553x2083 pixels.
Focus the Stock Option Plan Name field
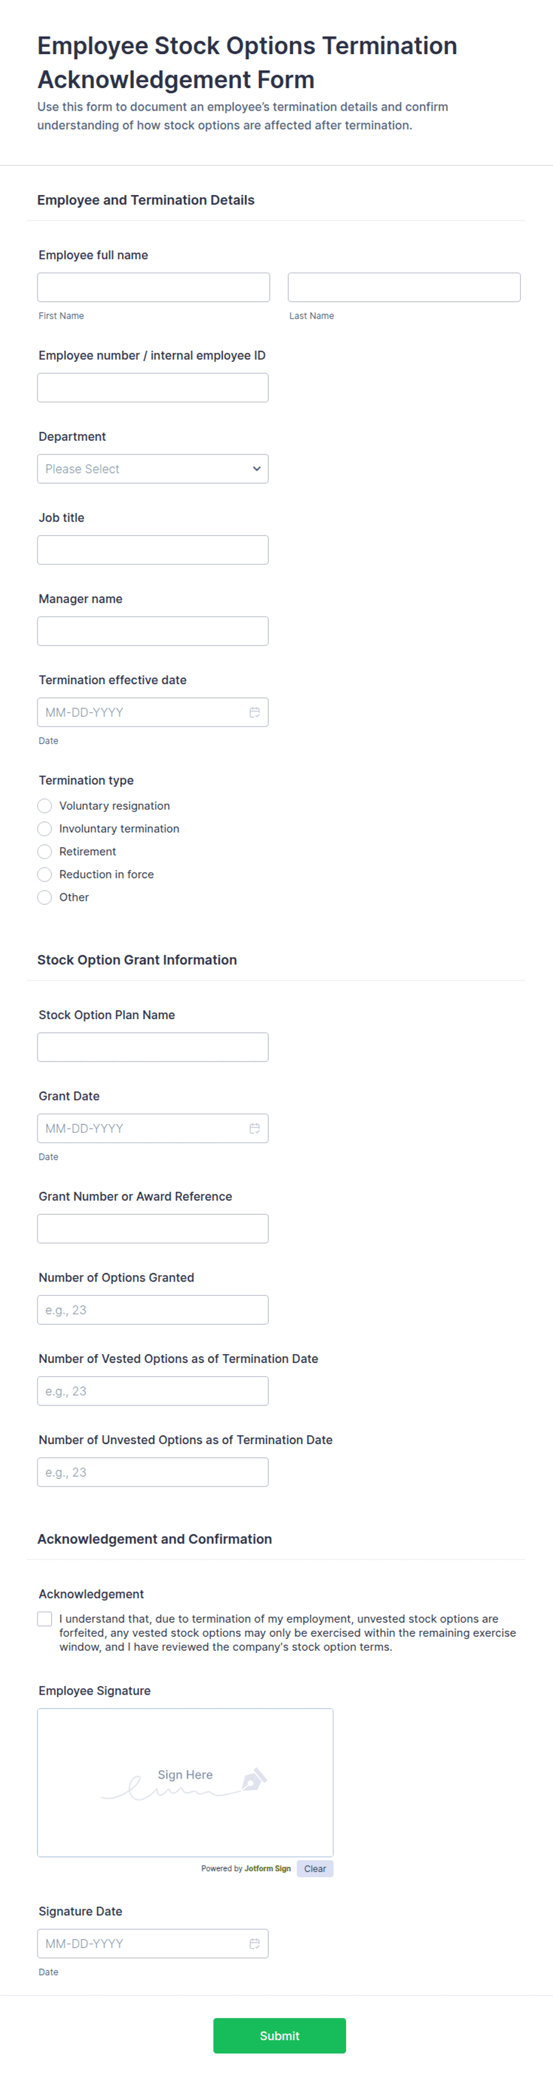pos(153,1047)
